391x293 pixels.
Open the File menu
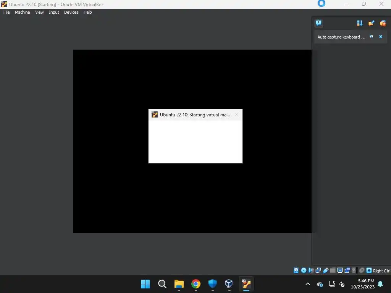6,12
